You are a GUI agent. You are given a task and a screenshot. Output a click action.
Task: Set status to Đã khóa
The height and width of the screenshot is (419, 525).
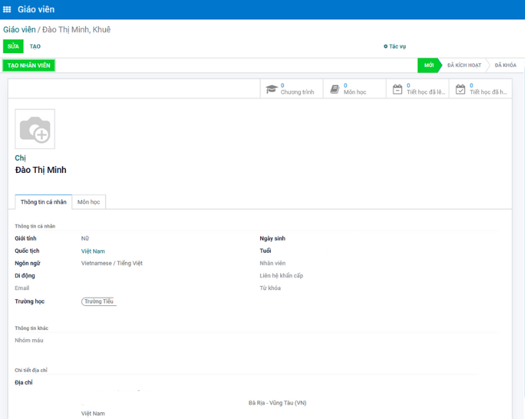pyautogui.click(x=505, y=65)
